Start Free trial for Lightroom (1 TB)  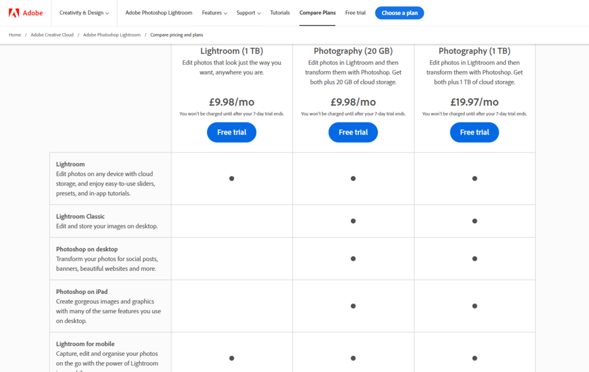pyautogui.click(x=232, y=132)
